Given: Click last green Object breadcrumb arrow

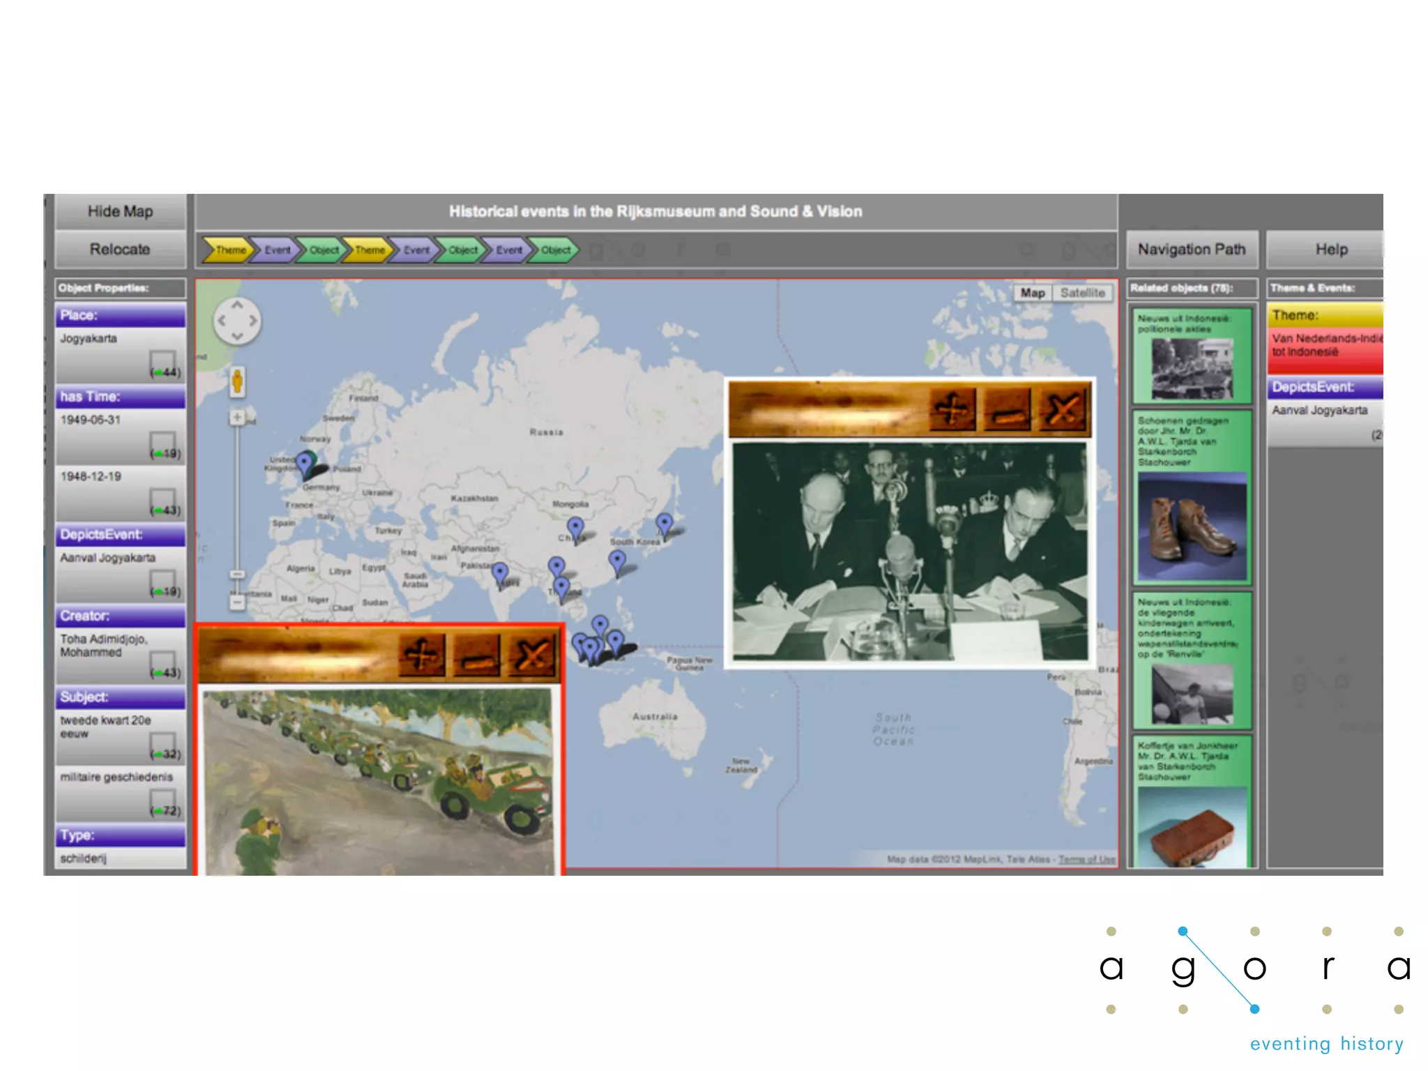Looking at the screenshot, I should pyautogui.click(x=554, y=250).
